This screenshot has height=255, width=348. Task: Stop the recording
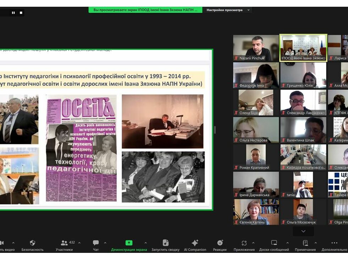coord(21,13)
